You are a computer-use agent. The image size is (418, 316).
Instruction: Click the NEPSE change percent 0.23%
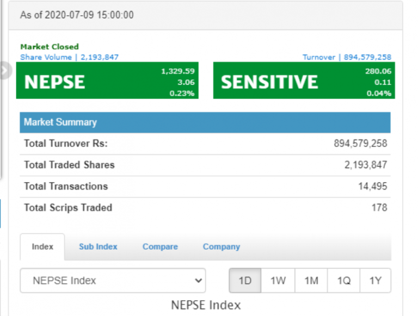click(182, 93)
